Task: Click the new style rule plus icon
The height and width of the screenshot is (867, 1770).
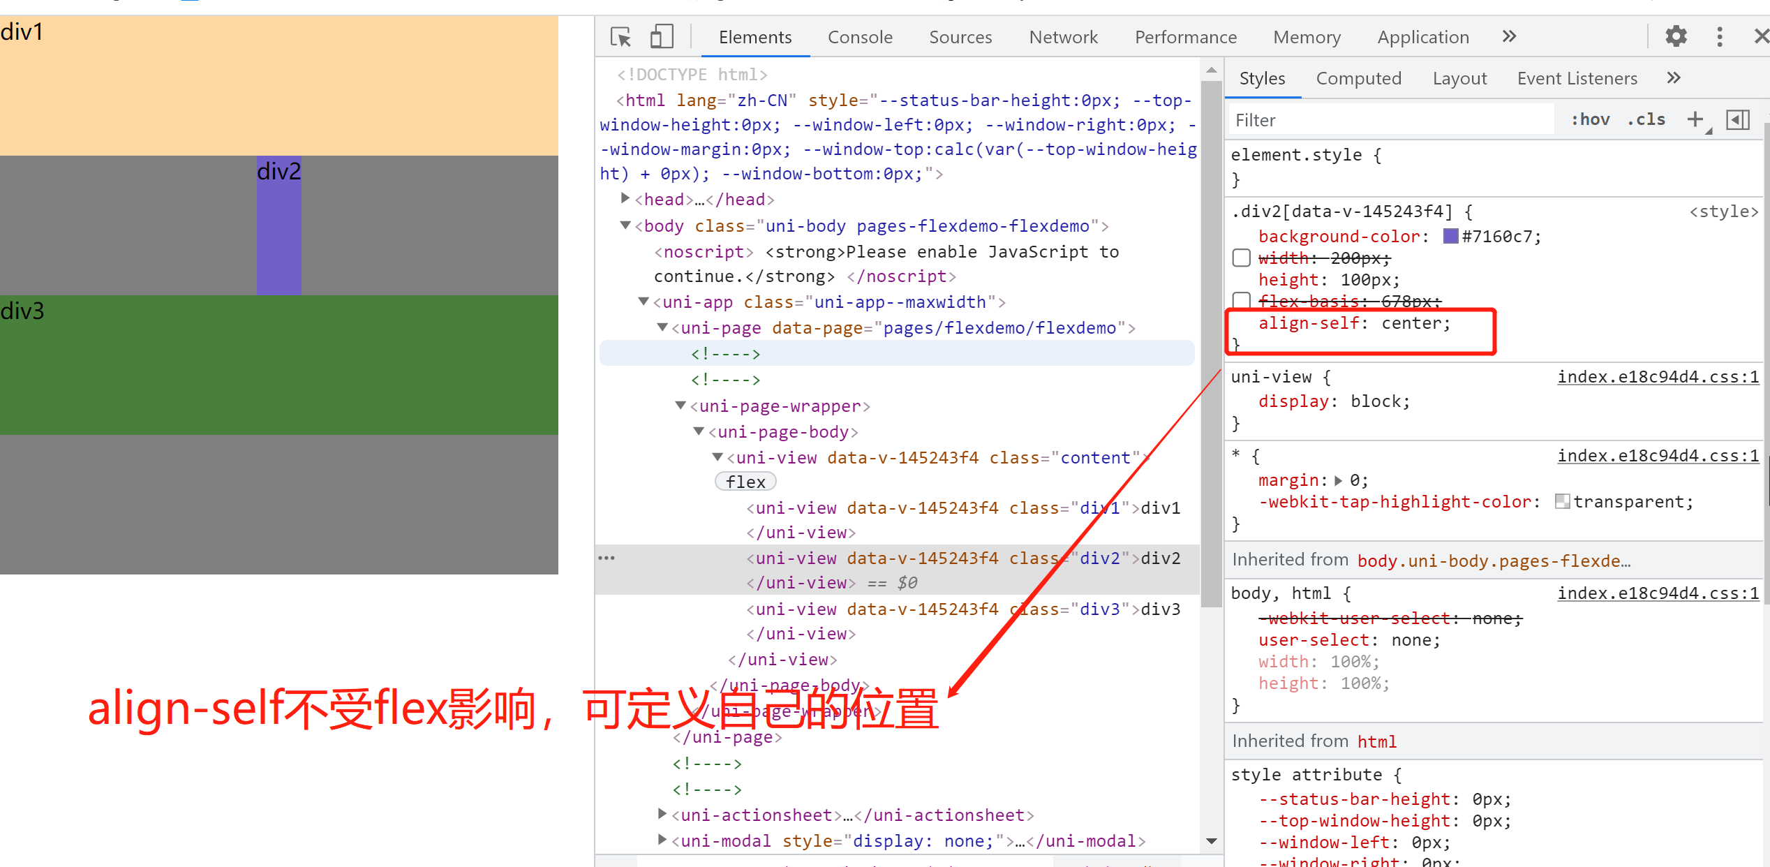Action: point(1695,119)
